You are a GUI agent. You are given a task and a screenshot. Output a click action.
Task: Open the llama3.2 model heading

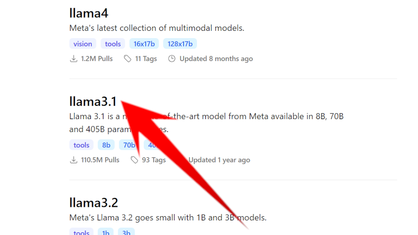(x=94, y=202)
